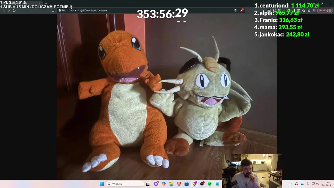This screenshot has height=188, width=334.
Task: Click the Plik site info icon
Action: point(62,10)
